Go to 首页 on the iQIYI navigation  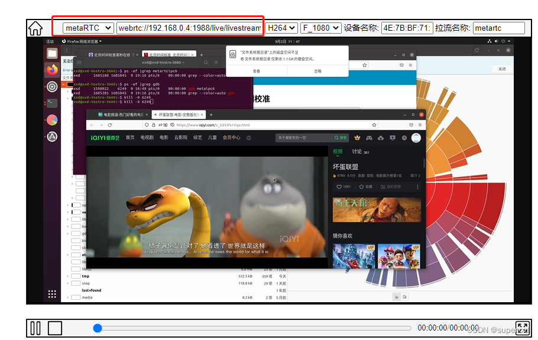pos(130,138)
